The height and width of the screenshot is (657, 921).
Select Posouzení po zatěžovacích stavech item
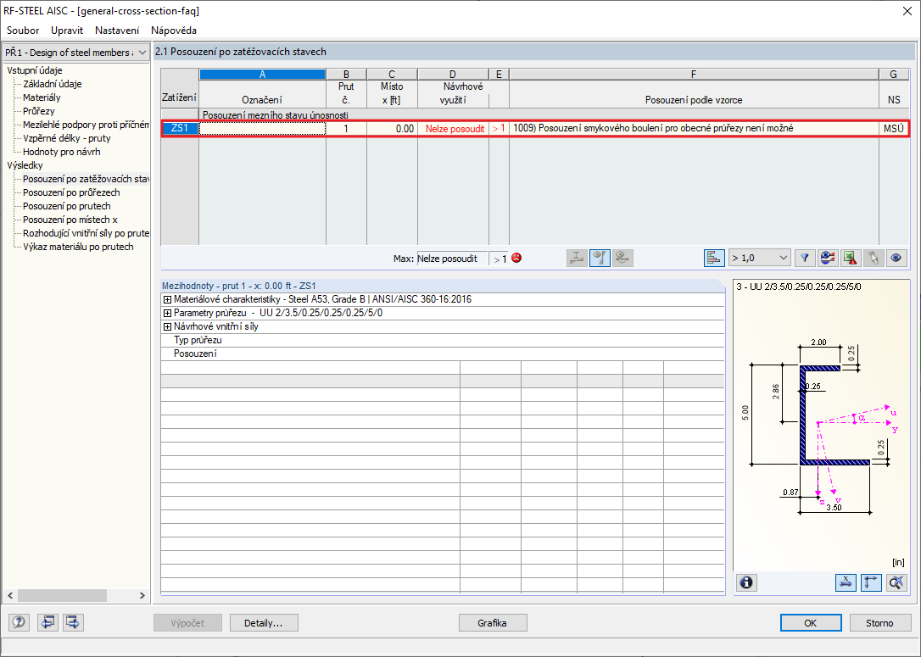pos(86,179)
